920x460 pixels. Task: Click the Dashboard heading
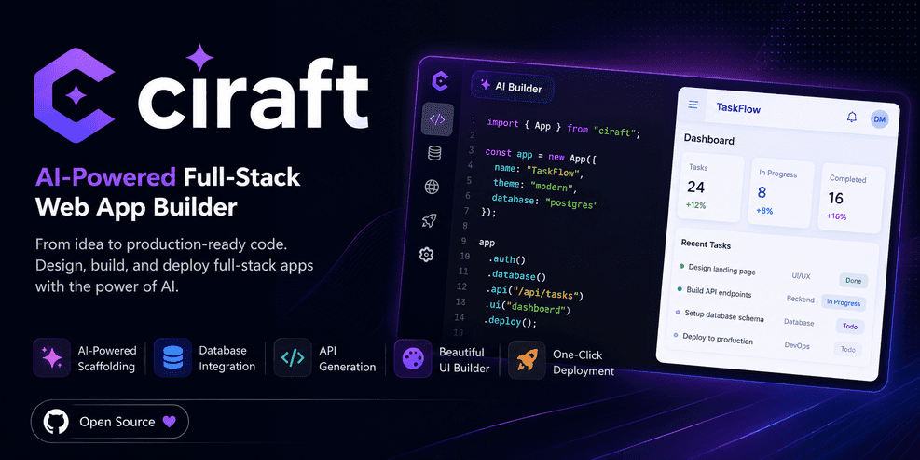[x=708, y=140]
